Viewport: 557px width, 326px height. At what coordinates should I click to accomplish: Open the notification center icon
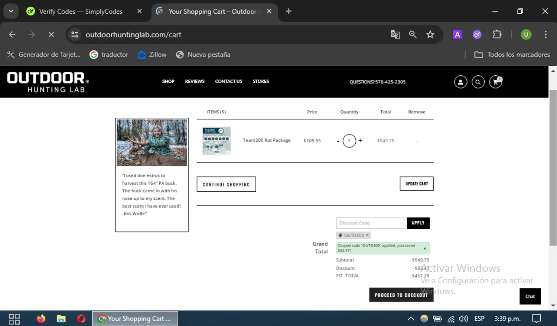click(x=536, y=319)
